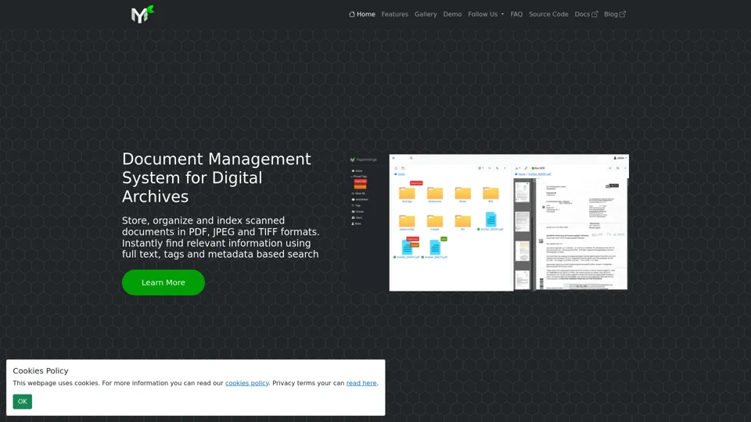Open the FAQ nav link
Viewport: 751px width, 422px height.
516,14
